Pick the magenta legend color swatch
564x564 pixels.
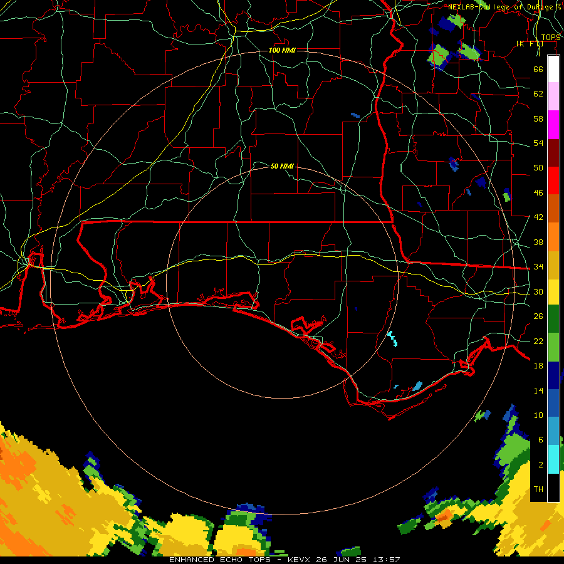(x=553, y=125)
